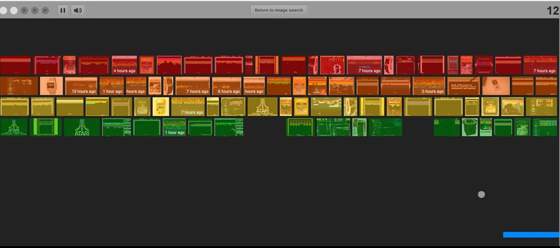Select the orange brick labeled 1 hour ago
Viewport: 560px width, 248px height.
click(x=112, y=86)
